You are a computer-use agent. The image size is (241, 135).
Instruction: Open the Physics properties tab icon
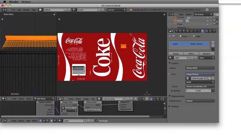pos(214,31)
